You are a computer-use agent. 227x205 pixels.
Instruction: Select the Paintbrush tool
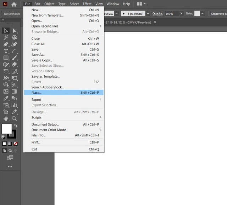pyautogui.click(x=14, y=58)
